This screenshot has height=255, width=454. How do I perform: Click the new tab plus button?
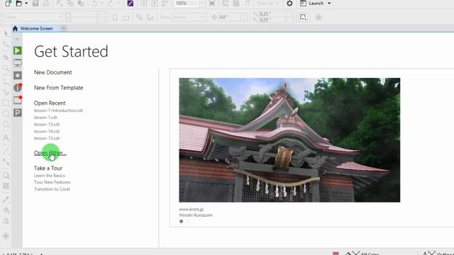[64, 28]
